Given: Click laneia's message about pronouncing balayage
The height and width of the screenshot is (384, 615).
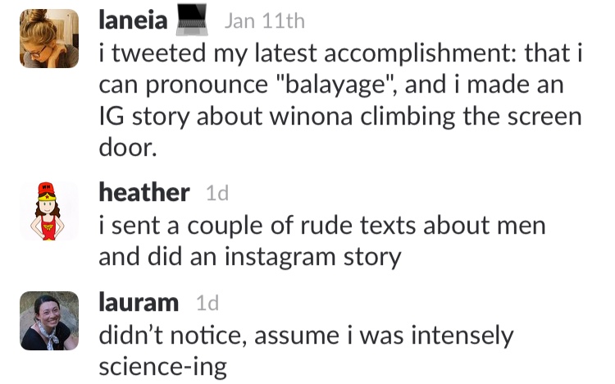Looking at the screenshot, I should (x=340, y=100).
